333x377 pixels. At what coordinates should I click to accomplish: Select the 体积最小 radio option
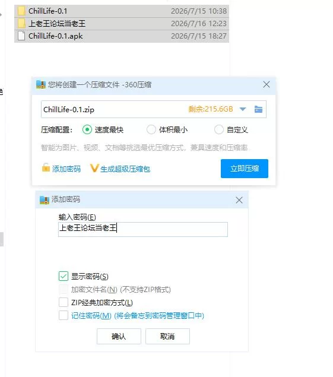(151, 129)
